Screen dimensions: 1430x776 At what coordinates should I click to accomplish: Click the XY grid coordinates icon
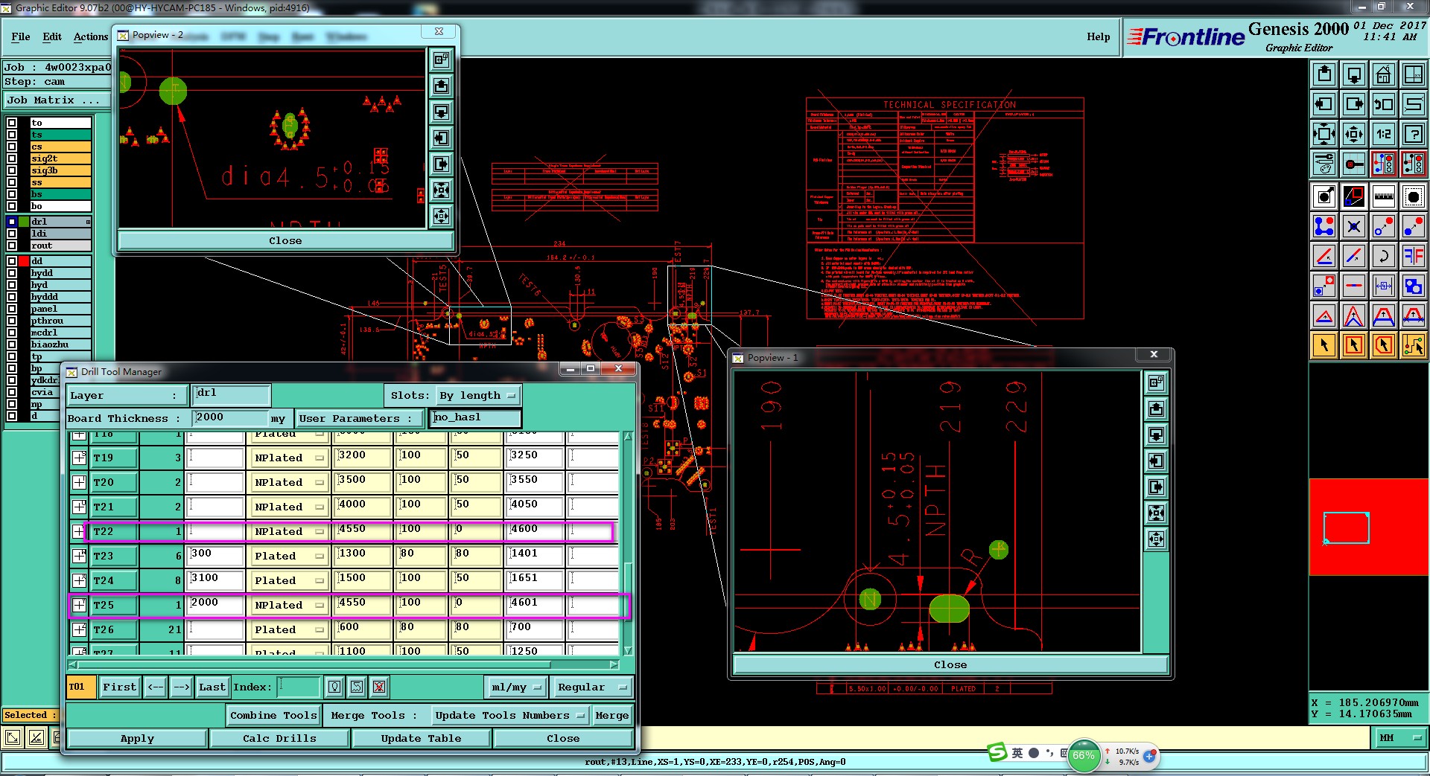coord(1413,74)
